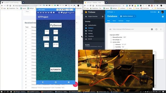Click the pink chat bubble in the CloudMQTT window
This screenshot has height=93, width=166.
click(x=75, y=84)
